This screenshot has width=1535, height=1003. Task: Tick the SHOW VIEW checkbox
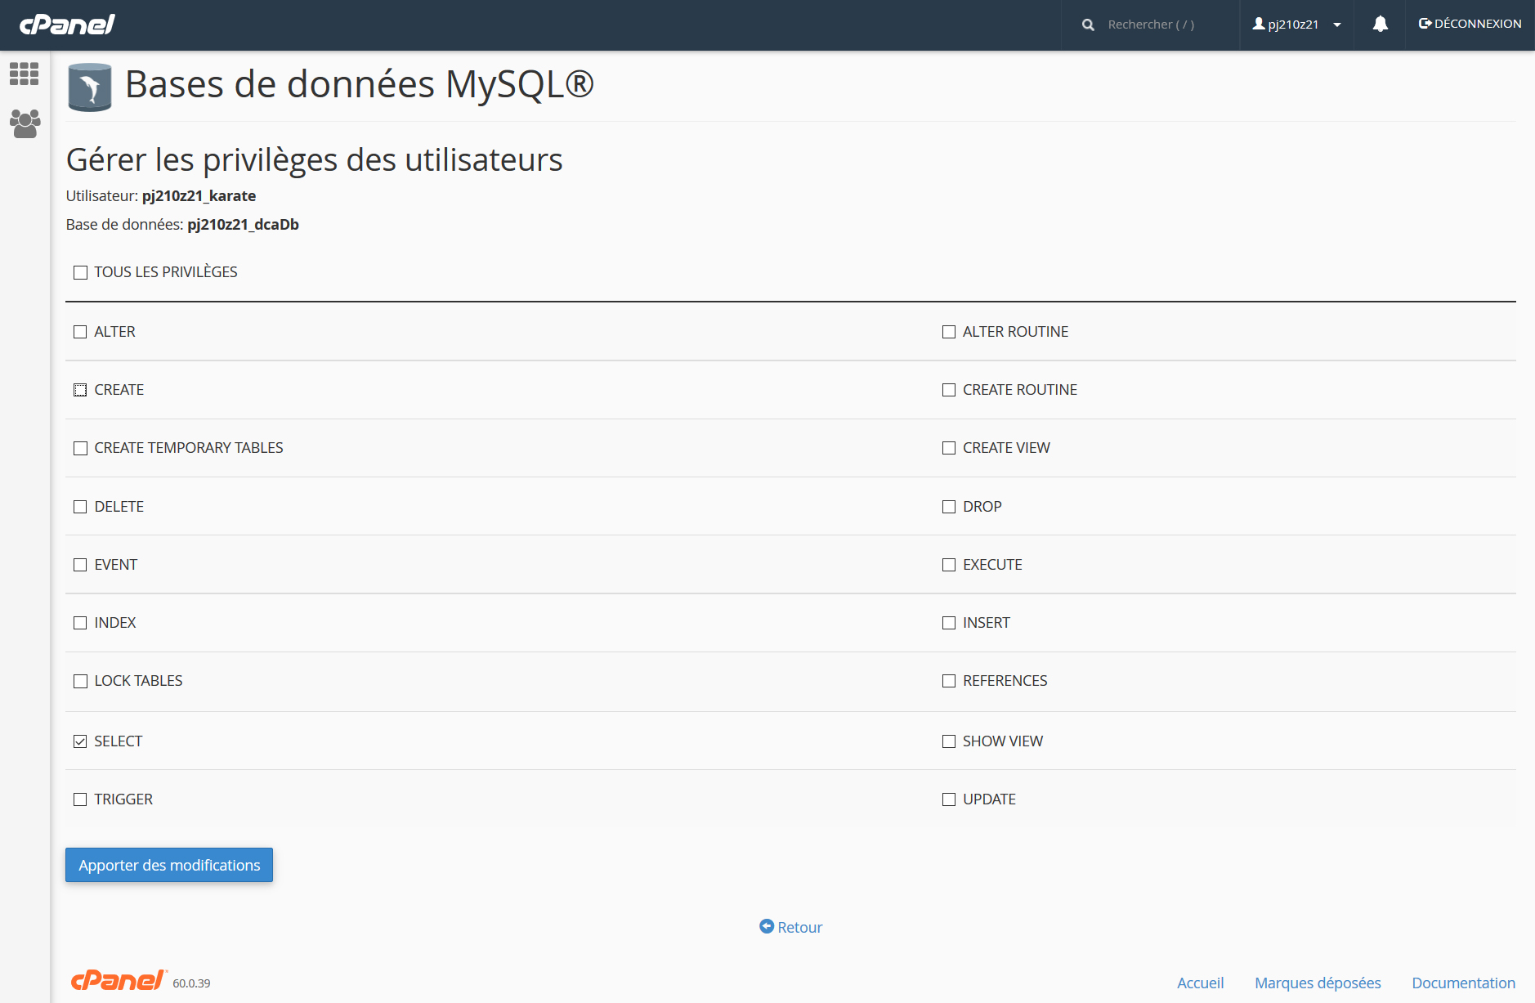[949, 741]
